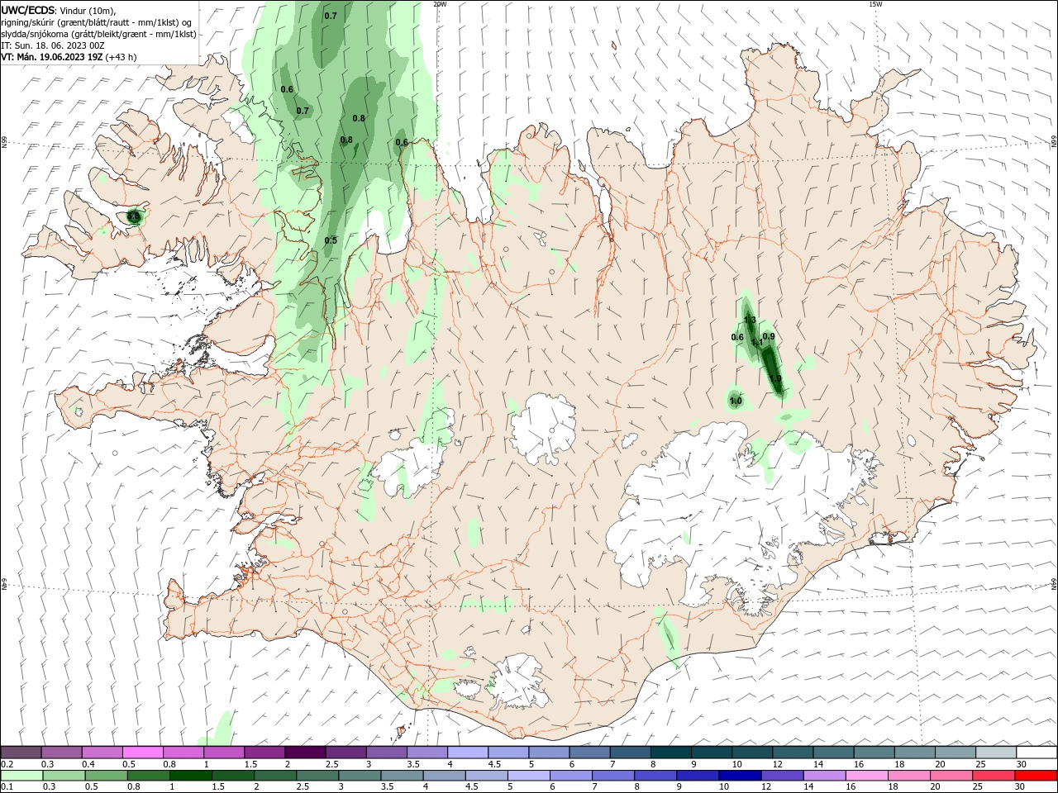Click the white Mýrdalsjökull glacier near south coast

518,681
